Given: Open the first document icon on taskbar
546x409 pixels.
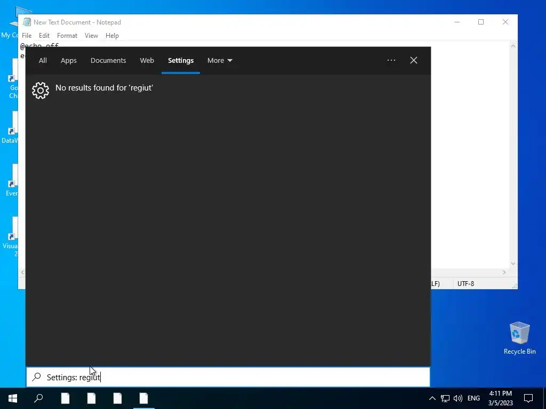Looking at the screenshot, I should pos(66,398).
